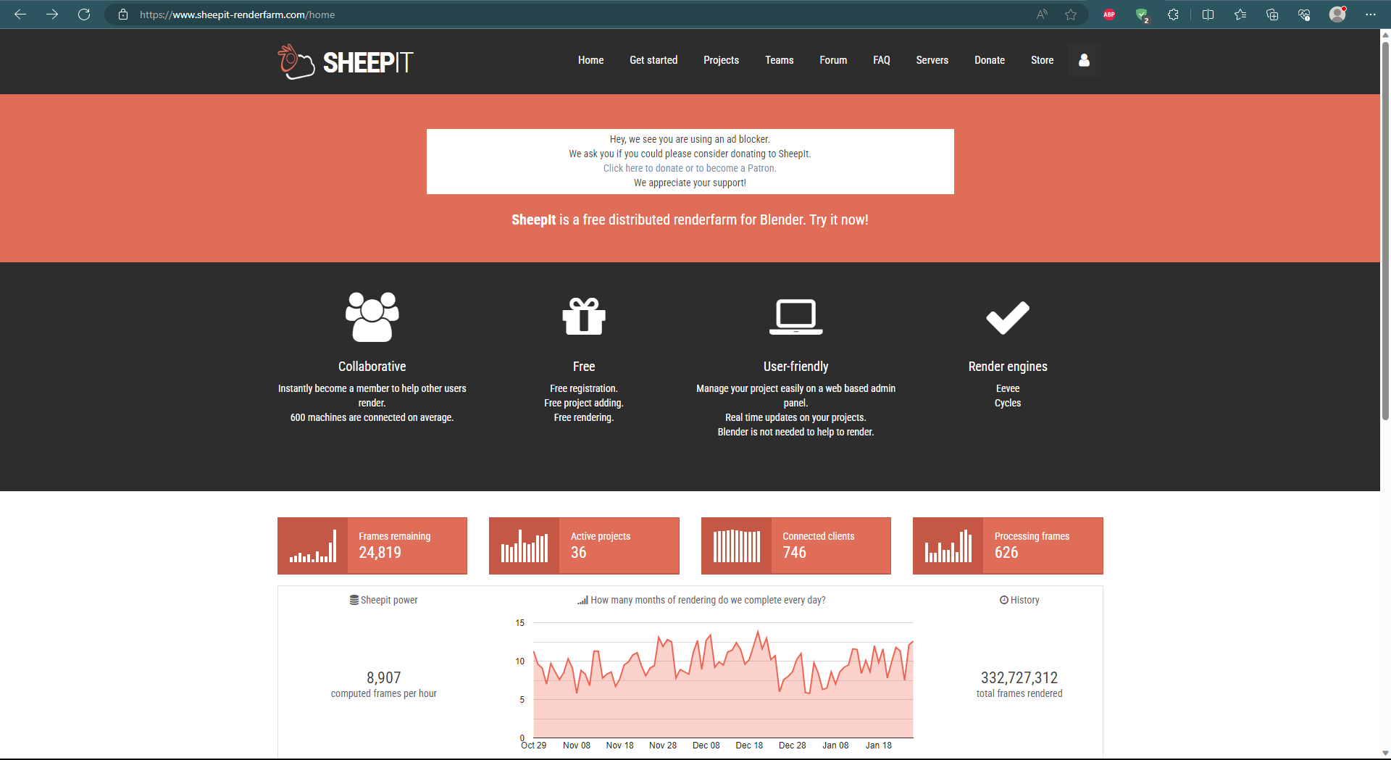Click the scrollbar down arrow
Screen dimensions: 1391x760
[x=1384, y=753]
